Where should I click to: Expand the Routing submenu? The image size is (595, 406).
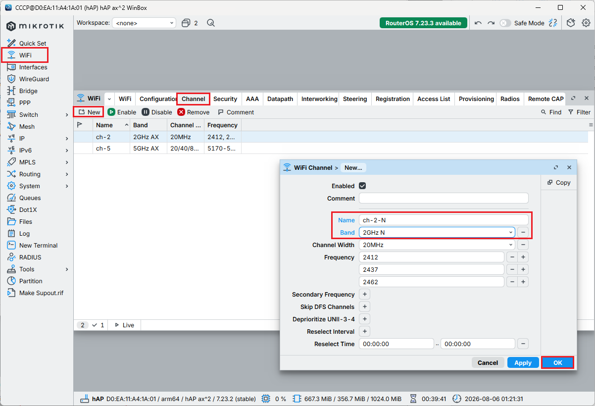tap(67, 174)
